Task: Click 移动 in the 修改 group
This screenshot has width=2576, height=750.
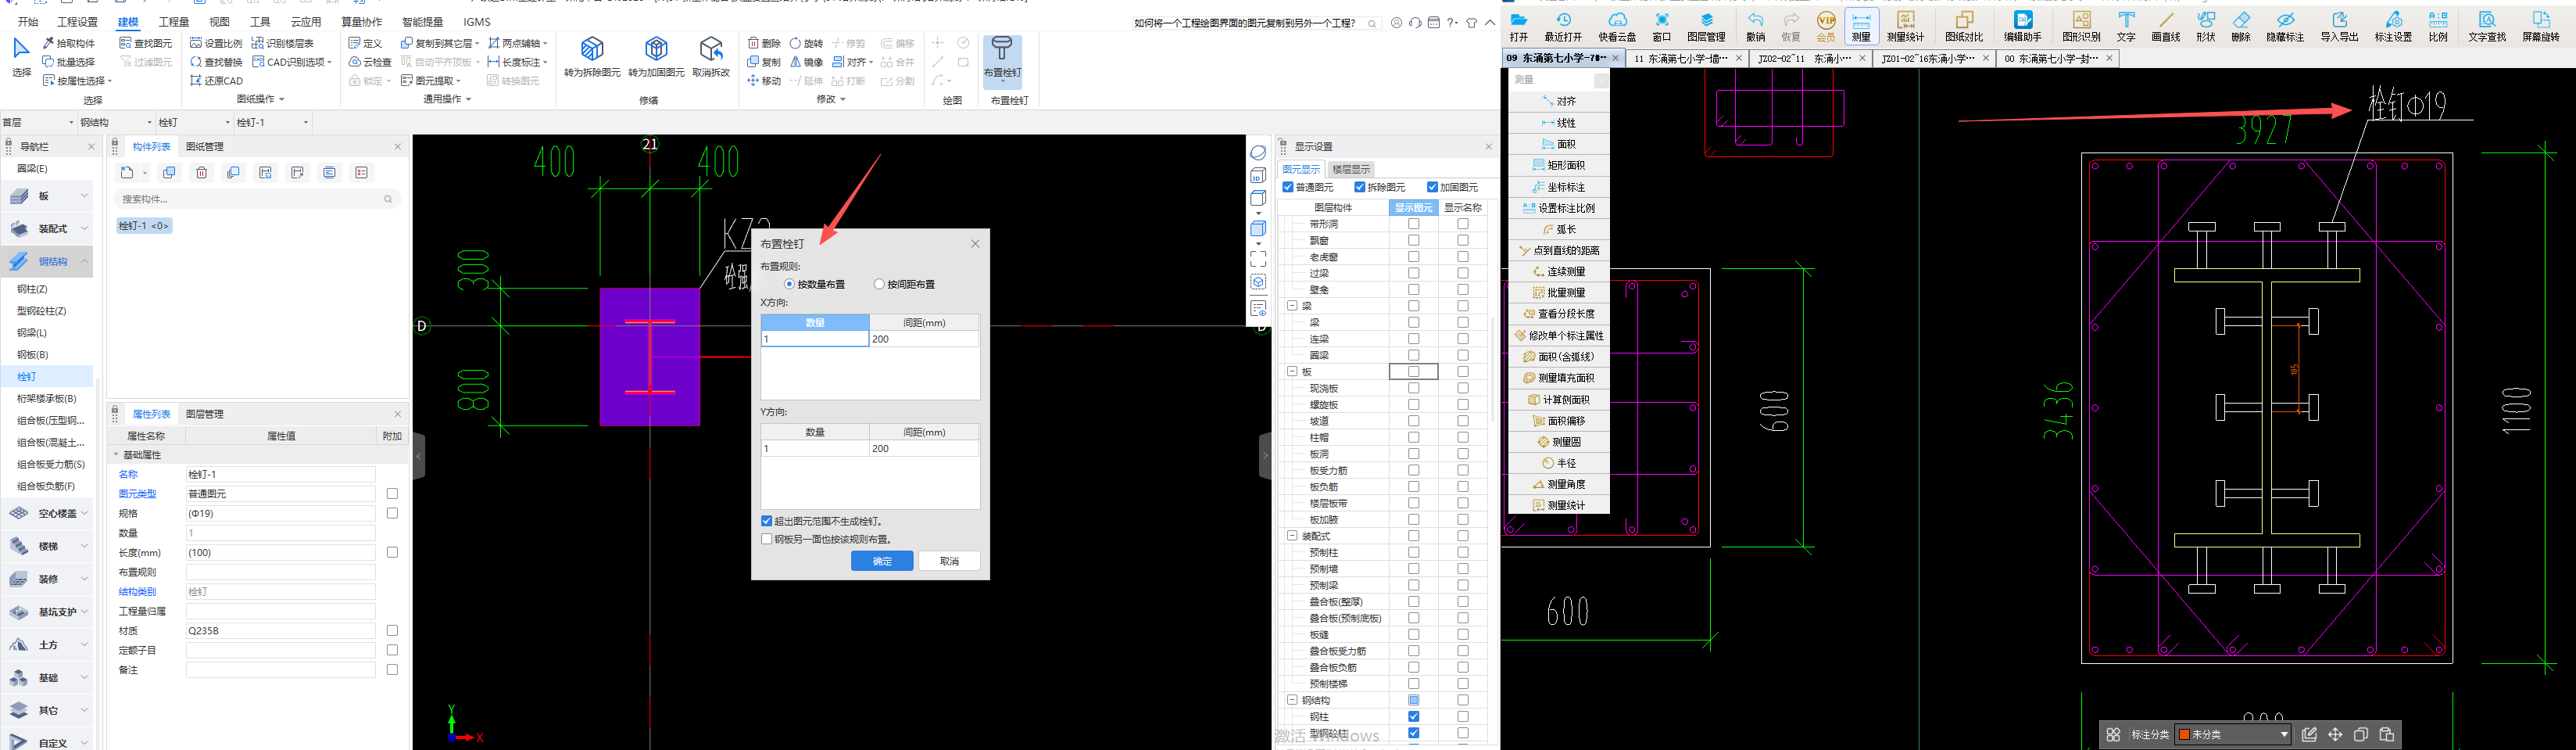Action: [764, 81]
